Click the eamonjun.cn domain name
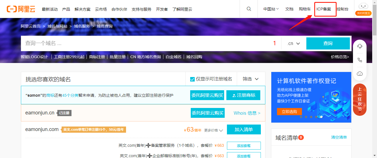377x158 pixels. click(40, 113)
